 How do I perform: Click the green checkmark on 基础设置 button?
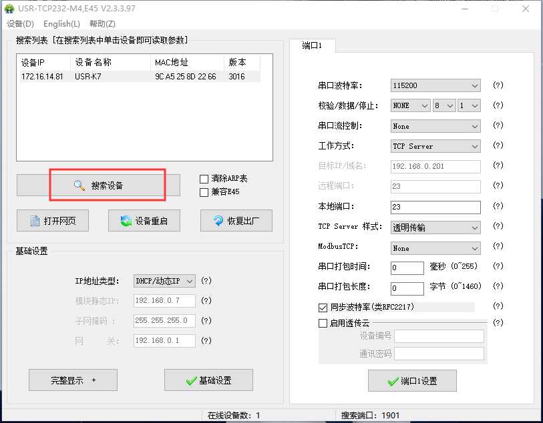pos(191,381)
